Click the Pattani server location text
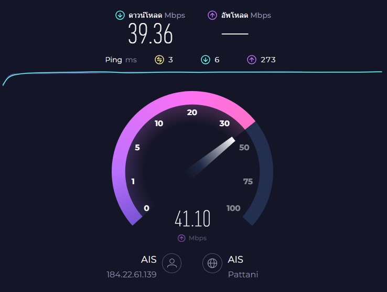The image size is (387, 292). [x=243, y=275]
